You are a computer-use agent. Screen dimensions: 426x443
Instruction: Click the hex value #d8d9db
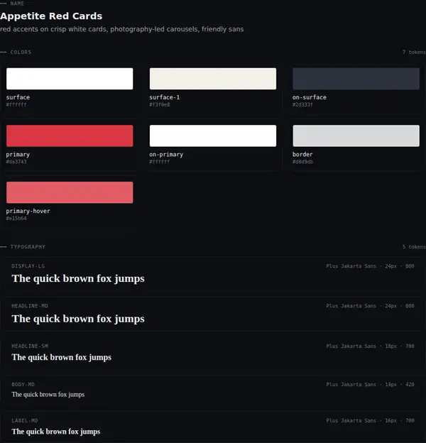302,162
